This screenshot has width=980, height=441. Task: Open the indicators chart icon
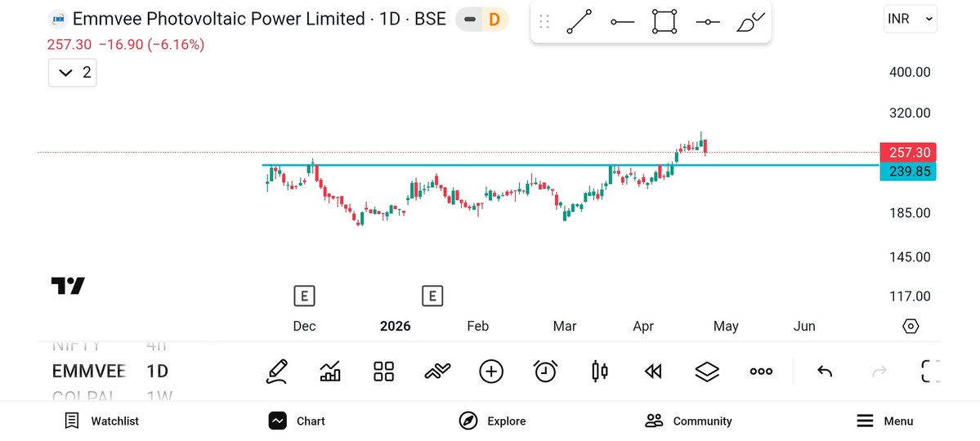[330, 372]
